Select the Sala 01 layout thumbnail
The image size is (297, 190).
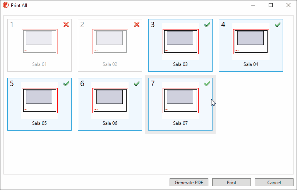(39, 42)
